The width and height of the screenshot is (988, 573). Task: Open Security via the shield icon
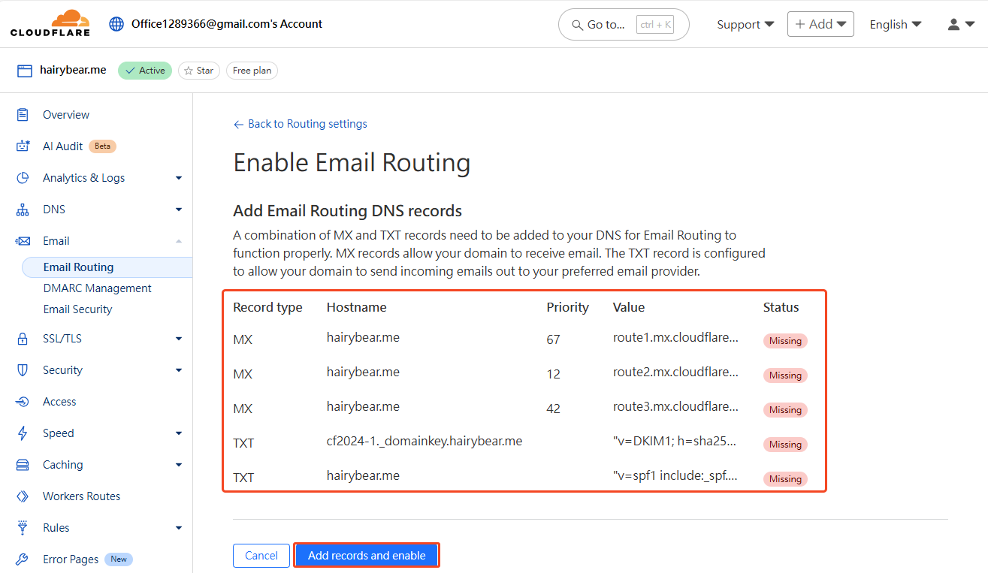pyautogui.click(x=21, y=369)
